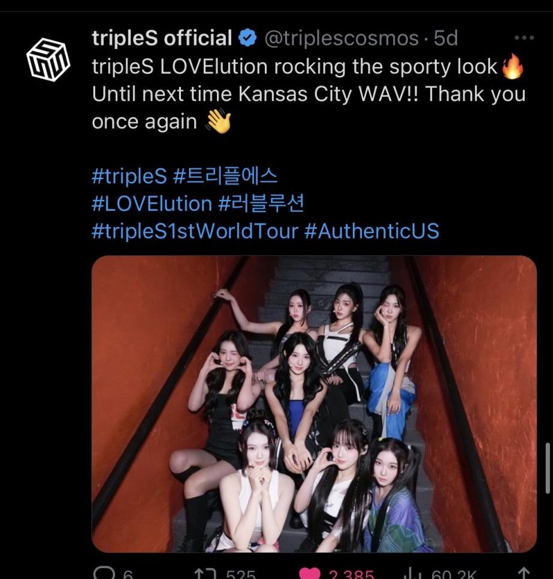
Task: Click the 5d post timestamp
Action: point(446,38)
